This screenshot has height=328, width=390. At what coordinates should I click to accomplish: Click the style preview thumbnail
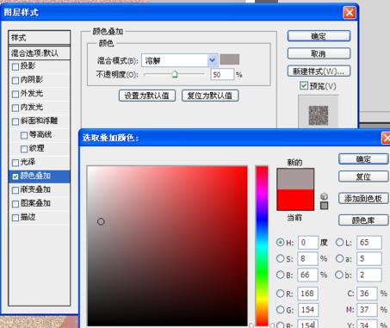click(319, 115)
